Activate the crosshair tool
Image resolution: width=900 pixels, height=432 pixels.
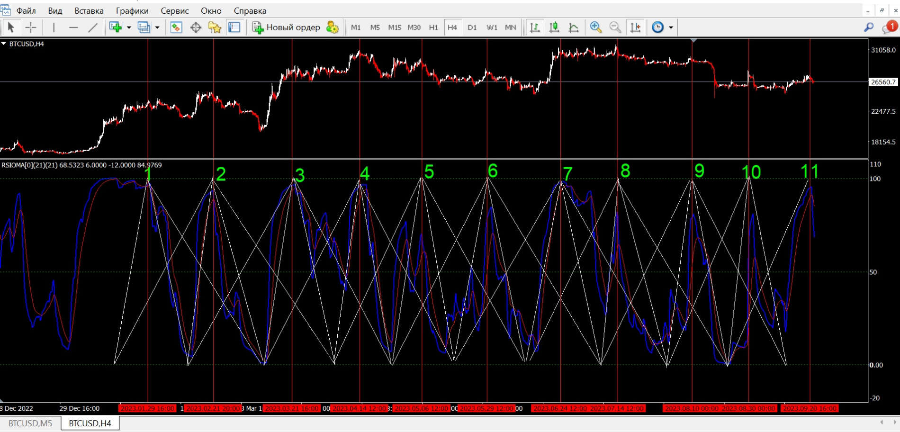point(31,27)
